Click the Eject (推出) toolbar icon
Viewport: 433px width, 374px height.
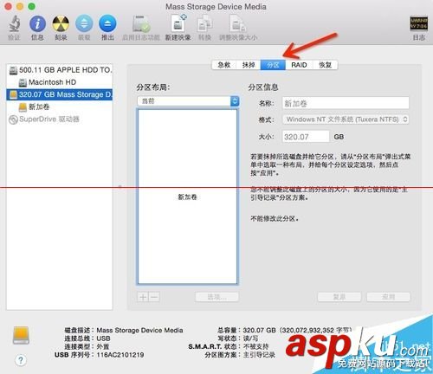107,24
